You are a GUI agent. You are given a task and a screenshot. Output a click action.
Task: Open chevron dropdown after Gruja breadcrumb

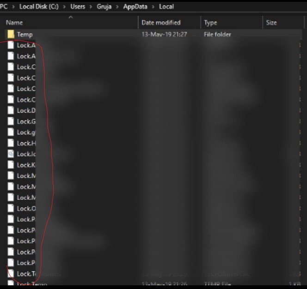click(x=118, y=7)
